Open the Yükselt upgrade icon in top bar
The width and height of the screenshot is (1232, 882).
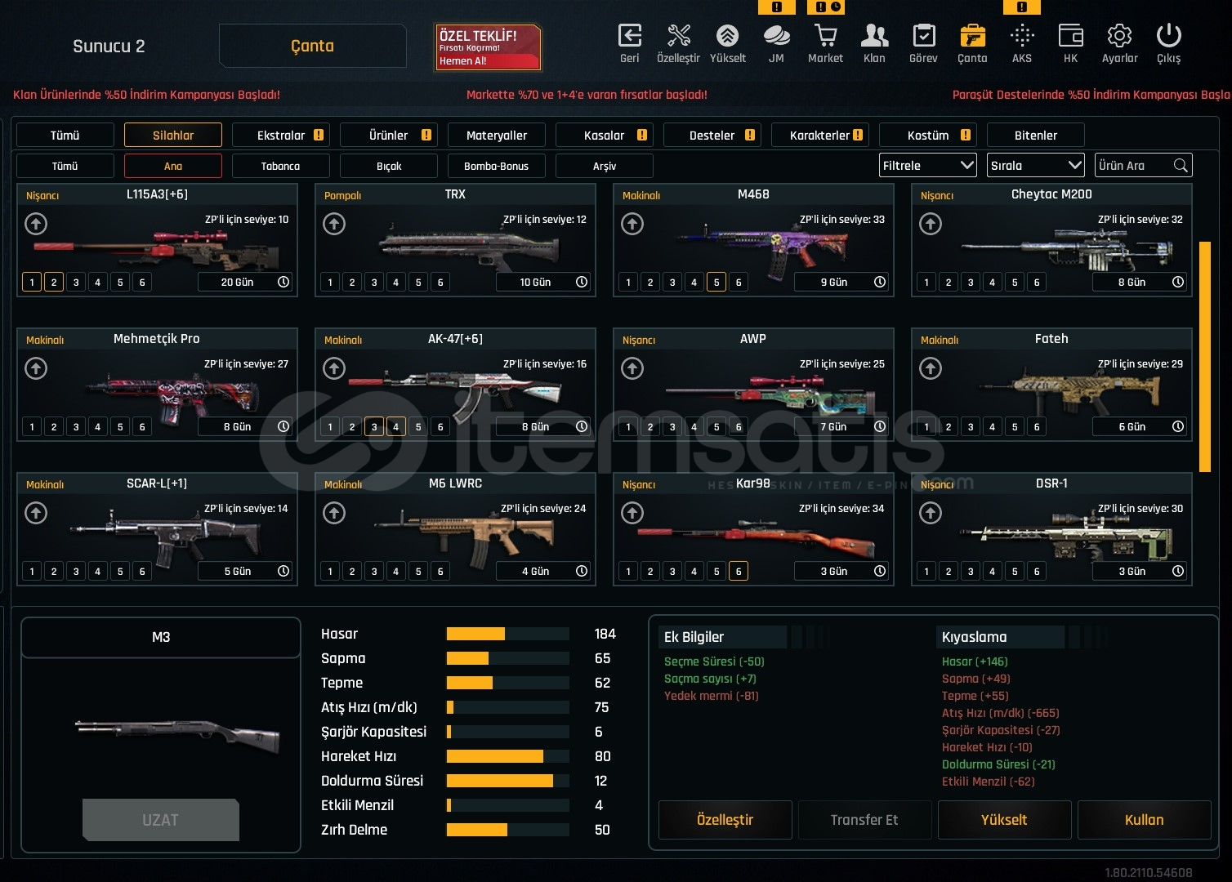pos(727,36)
